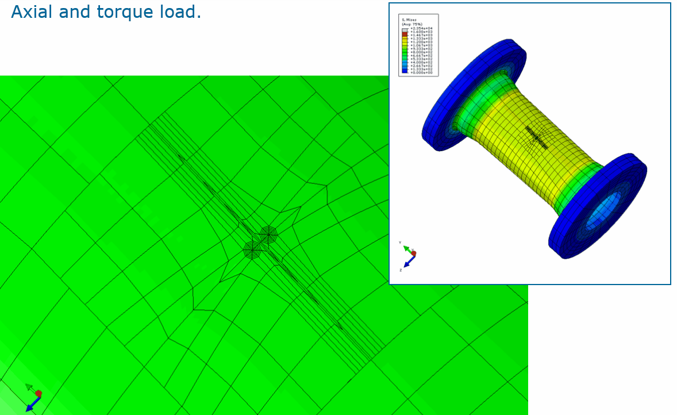The height and width of the screenshot is (415, 677).
Task: Click the red band in the stress legend
Action: pos(405,35)
